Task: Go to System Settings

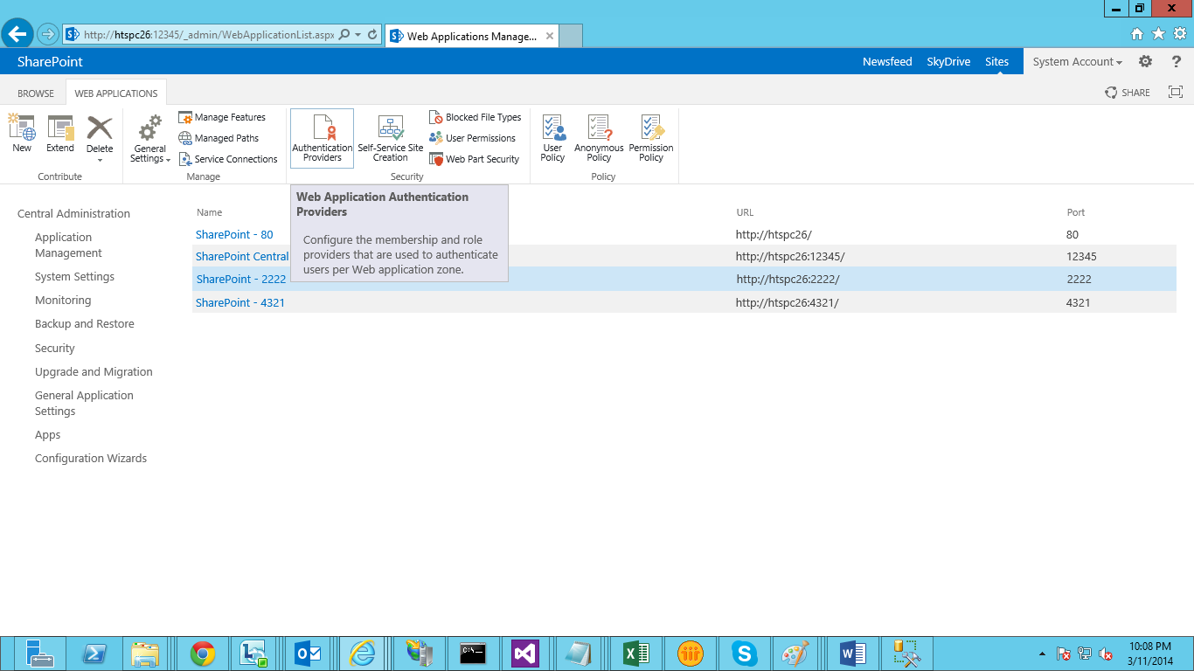Action: click(74, 277)
